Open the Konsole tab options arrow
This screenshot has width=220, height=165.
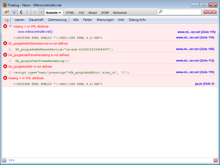(x=60, y=13)
